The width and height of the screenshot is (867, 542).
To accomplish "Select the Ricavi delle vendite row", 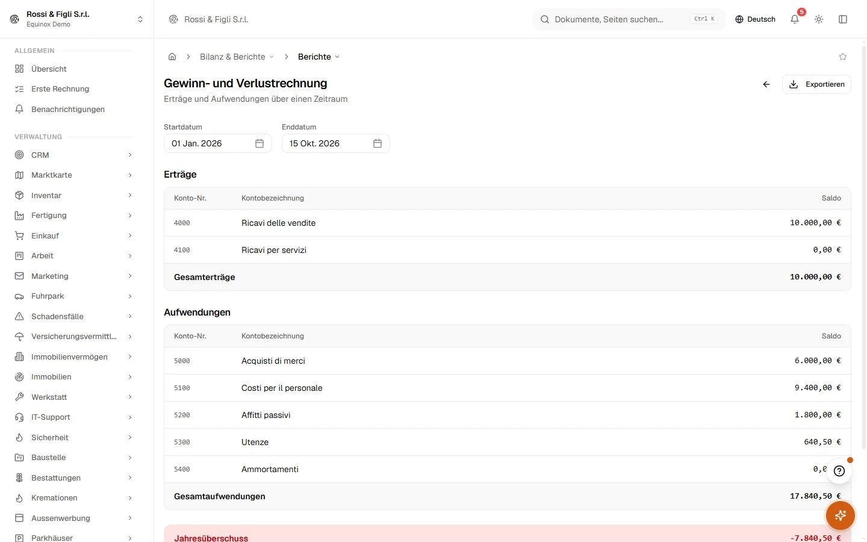I will pos(508,223).
